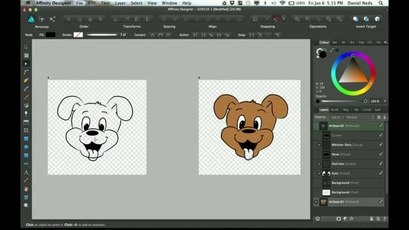Toggle the layer lock icon
Screen dimensions: 409x230
(385, 118)
